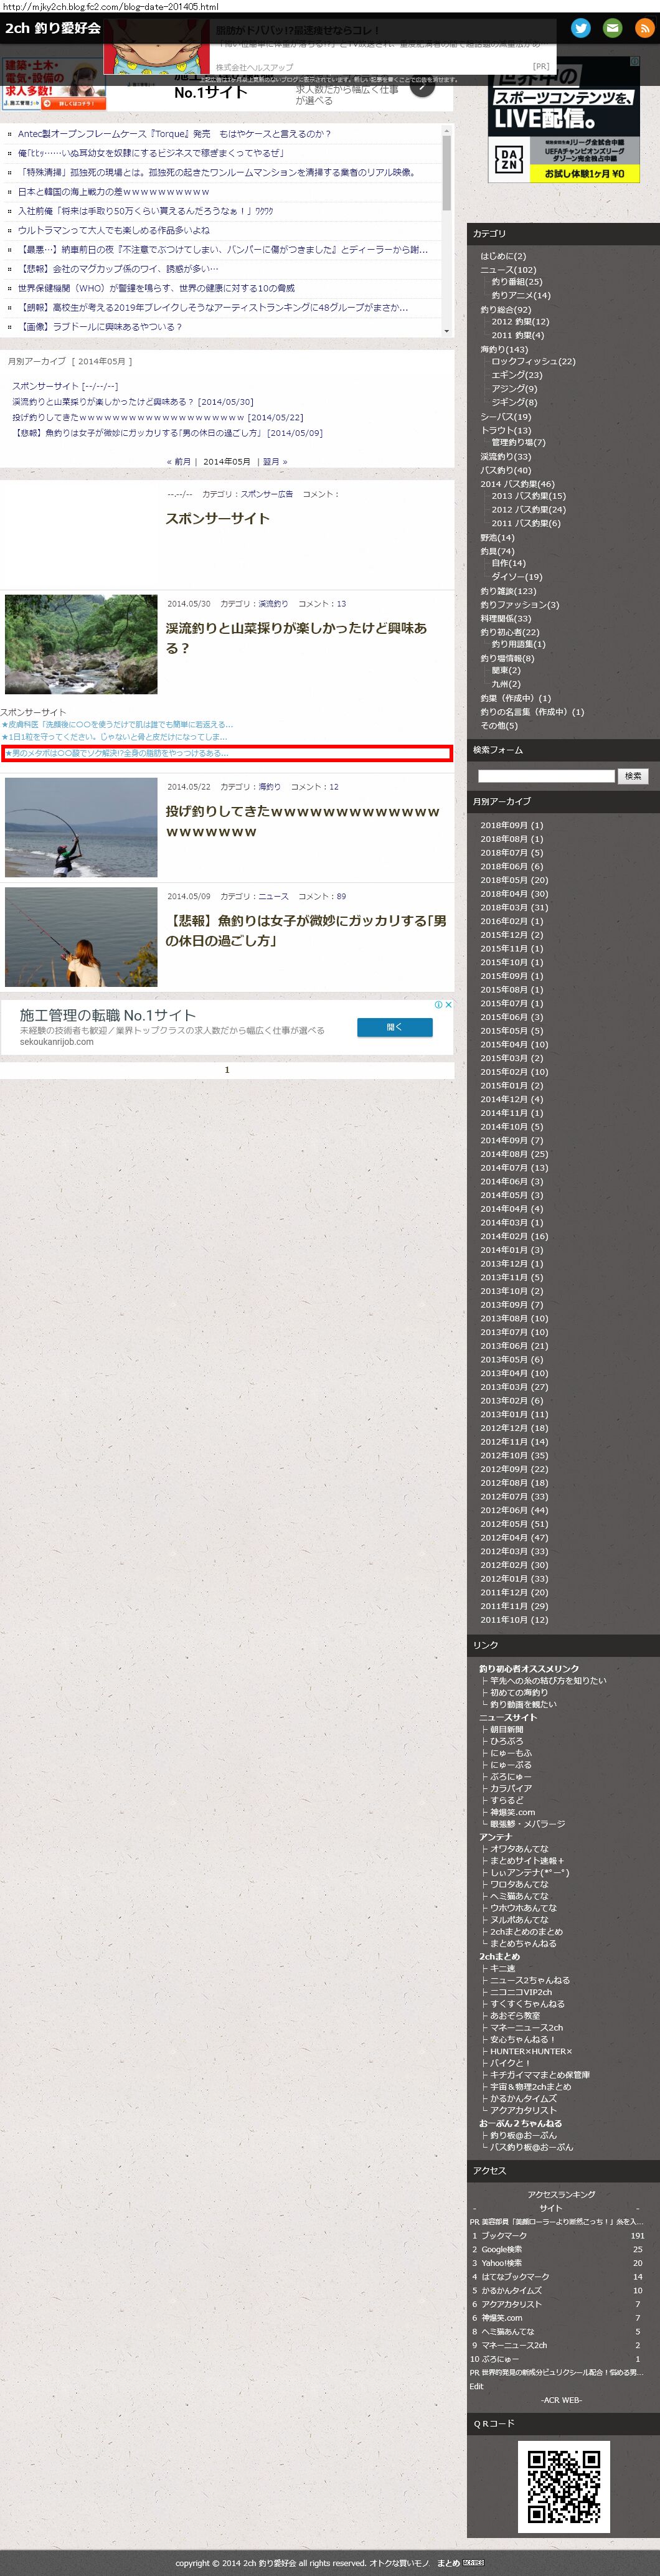Go to next month via 翌月 »

tap(275, 462)
